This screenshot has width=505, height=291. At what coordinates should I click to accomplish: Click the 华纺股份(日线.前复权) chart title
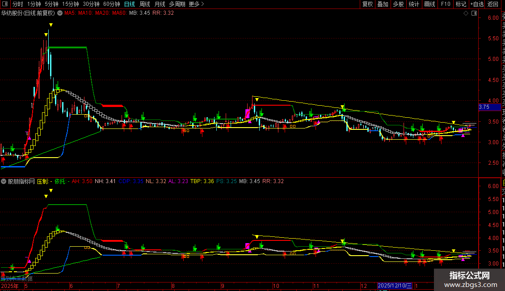pyautogui.click(x=28, y=13)
